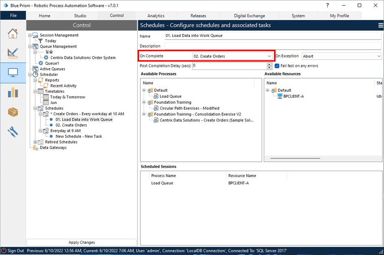This screenshot has height=255, width=384.
Task: Click the BPCLIENT-A resource computer icon
Action: click(x=280, y=96)
